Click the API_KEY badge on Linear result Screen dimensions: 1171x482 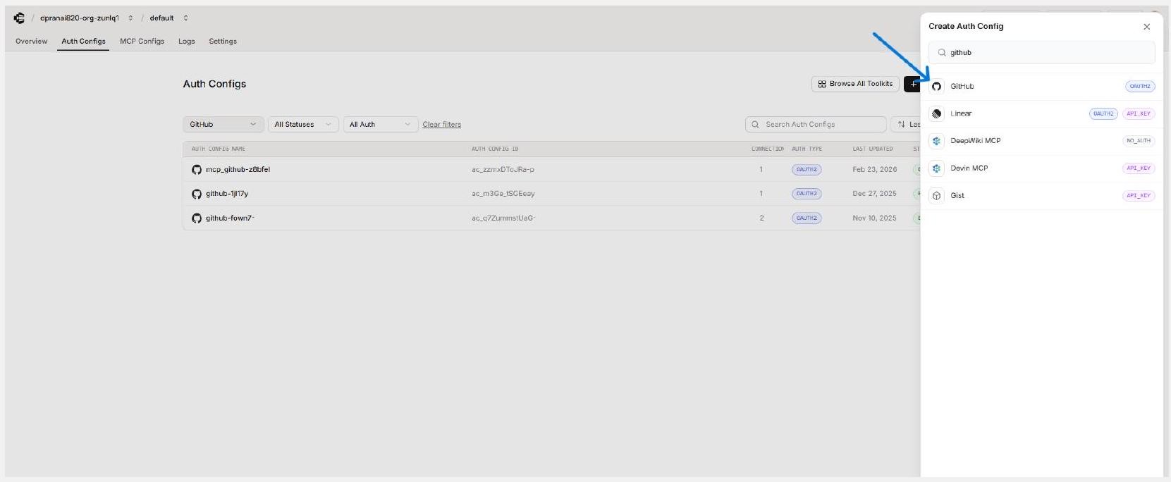[1139, 113]
